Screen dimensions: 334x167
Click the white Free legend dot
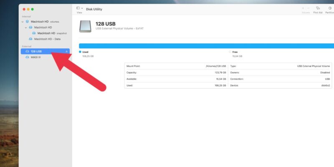tap(230, 52)
